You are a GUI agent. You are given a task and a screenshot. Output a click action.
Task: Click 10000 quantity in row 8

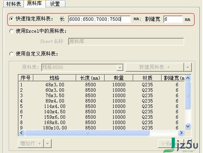(x=119, y=123)
